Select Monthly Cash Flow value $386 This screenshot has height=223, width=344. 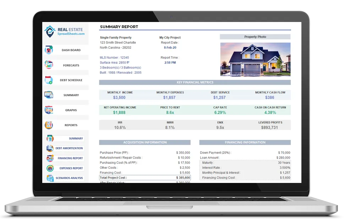tap(270, 97)
